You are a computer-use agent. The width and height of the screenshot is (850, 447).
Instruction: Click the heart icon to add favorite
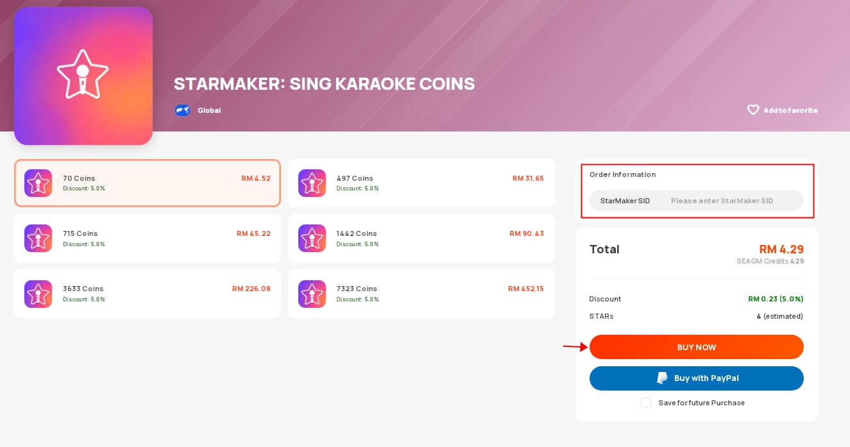point(753,110)
